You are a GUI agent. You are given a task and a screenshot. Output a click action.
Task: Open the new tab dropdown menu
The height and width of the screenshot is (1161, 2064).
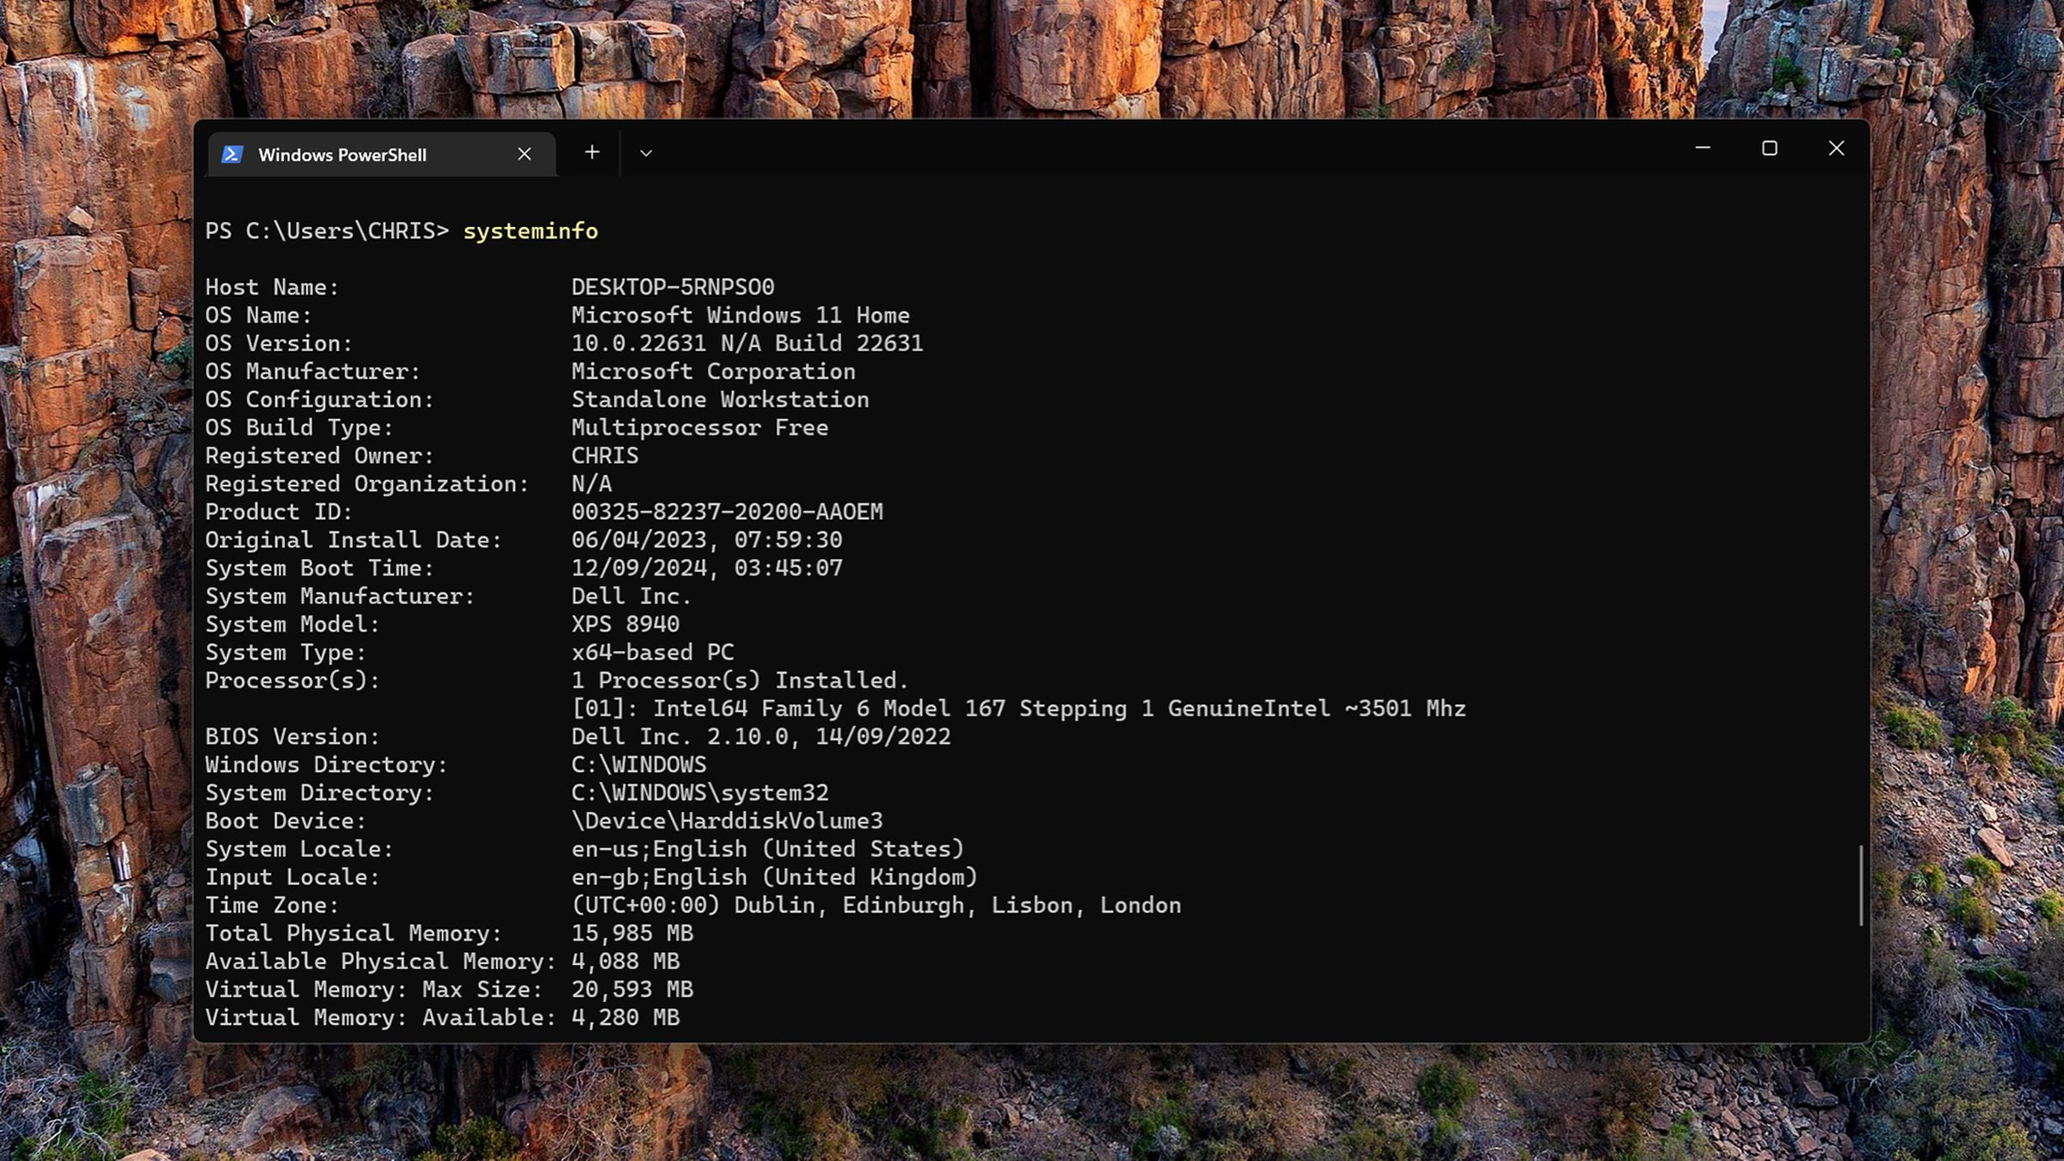point(646,152)
